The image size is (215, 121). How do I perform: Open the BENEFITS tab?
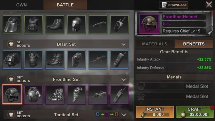click(x=194, y=44)
